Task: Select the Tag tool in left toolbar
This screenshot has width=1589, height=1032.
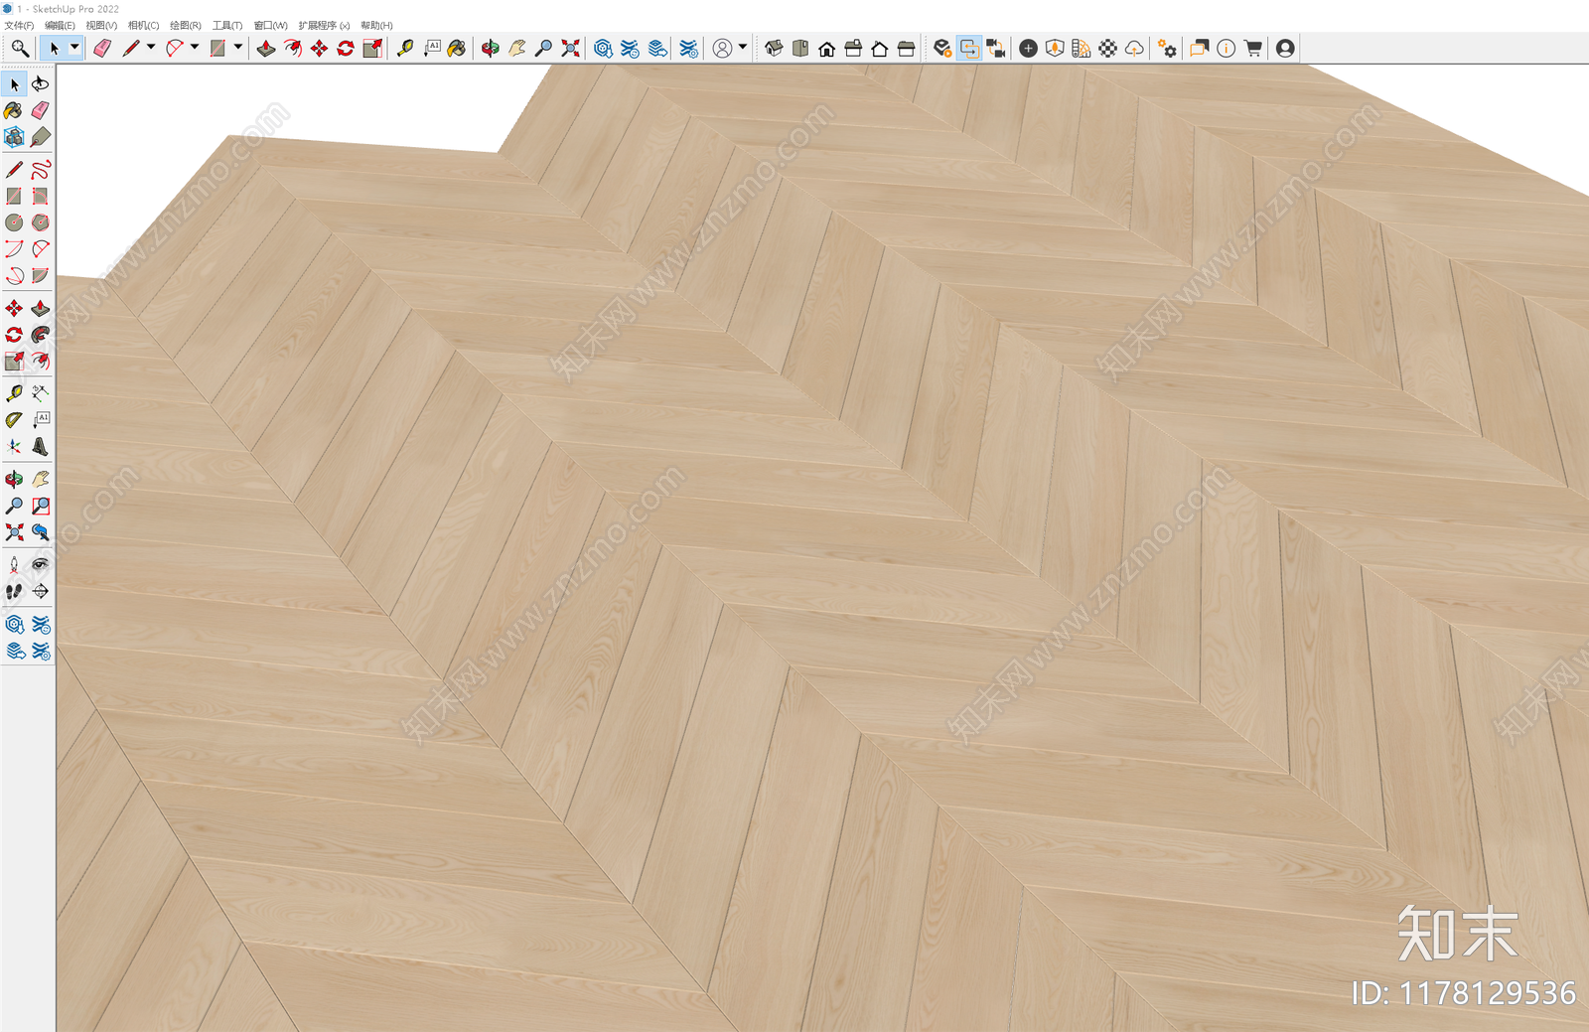Action: pyautogui.click(x=41, y=137)
